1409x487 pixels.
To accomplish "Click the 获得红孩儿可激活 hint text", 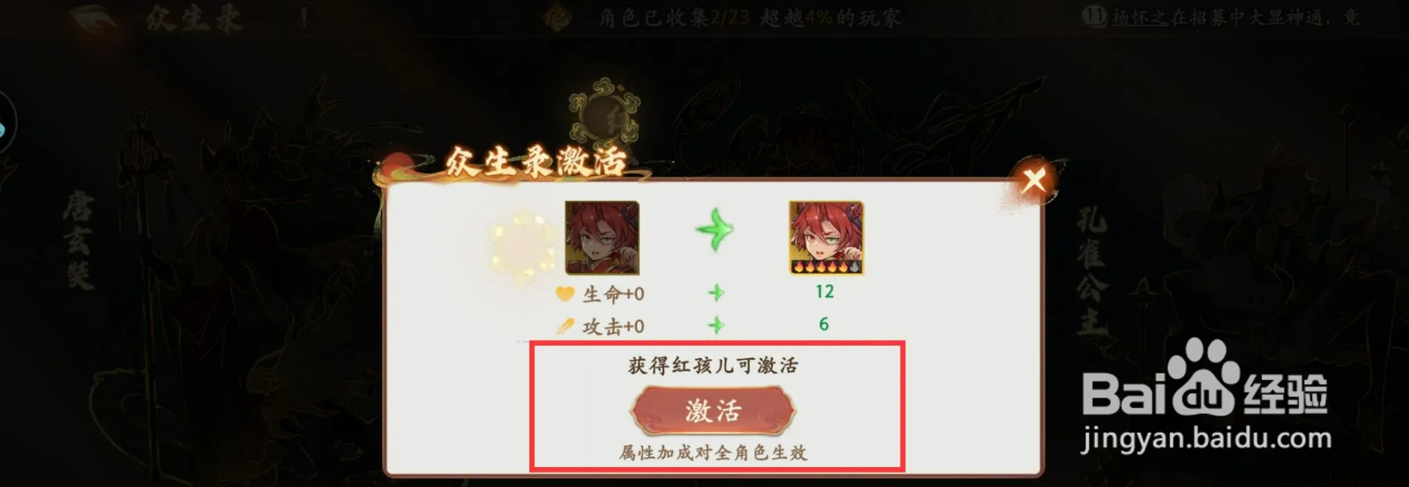I will (713, 366).
